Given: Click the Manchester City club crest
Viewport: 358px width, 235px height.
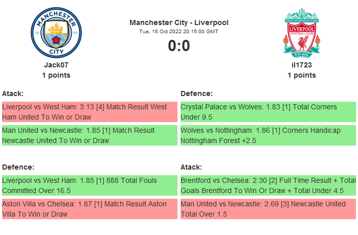Looking at the screenshot, I should click(56, 33).
